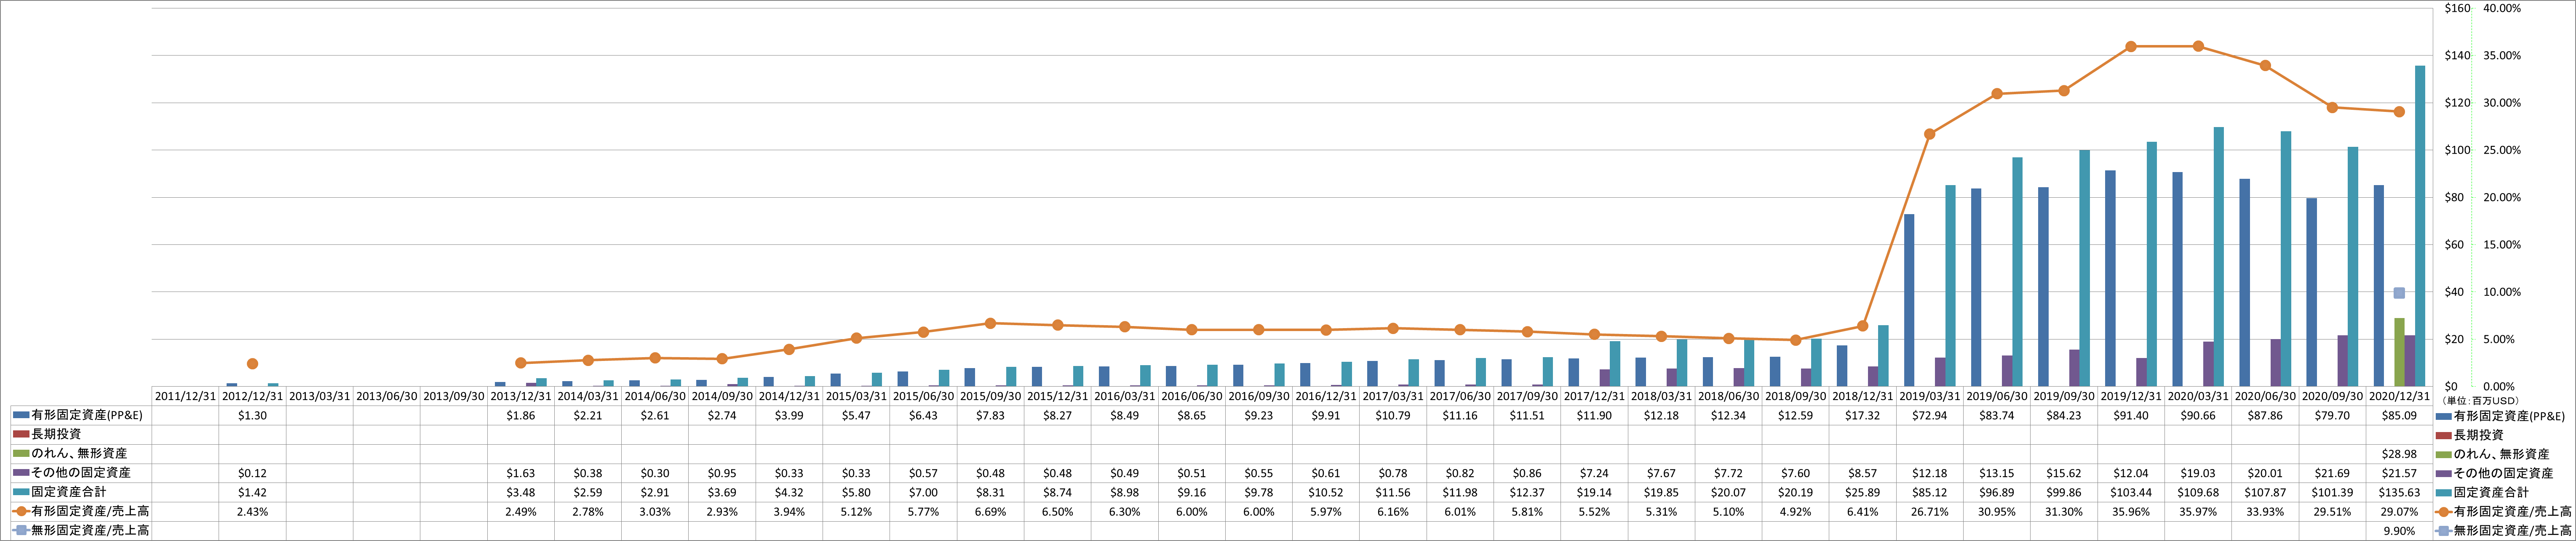Viewport: 2576px width, 541px height.
Task: Select the 6.69% ratio value
Action: [990, 512]
